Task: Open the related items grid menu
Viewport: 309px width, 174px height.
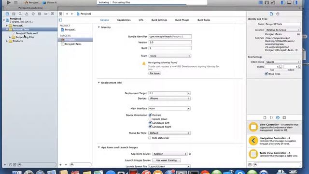Action: pos(60,14)
